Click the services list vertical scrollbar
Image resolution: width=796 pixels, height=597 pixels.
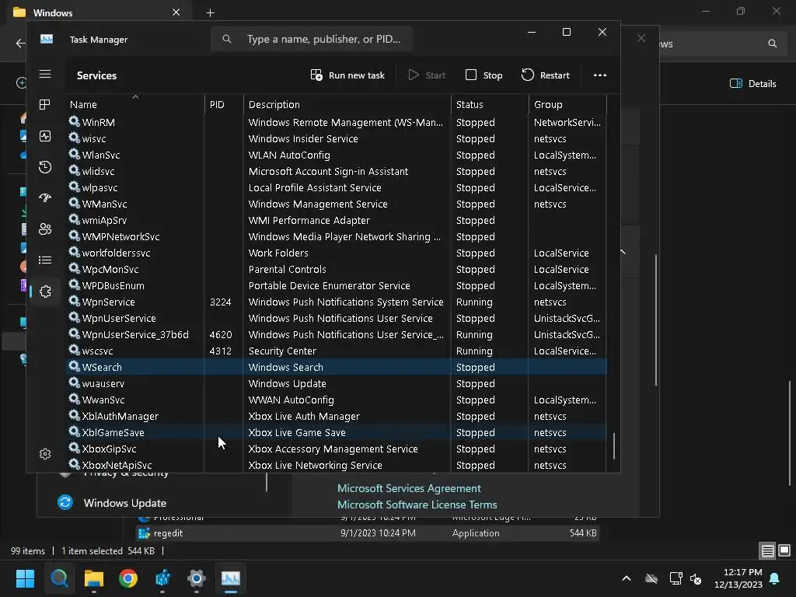(614, 445)
